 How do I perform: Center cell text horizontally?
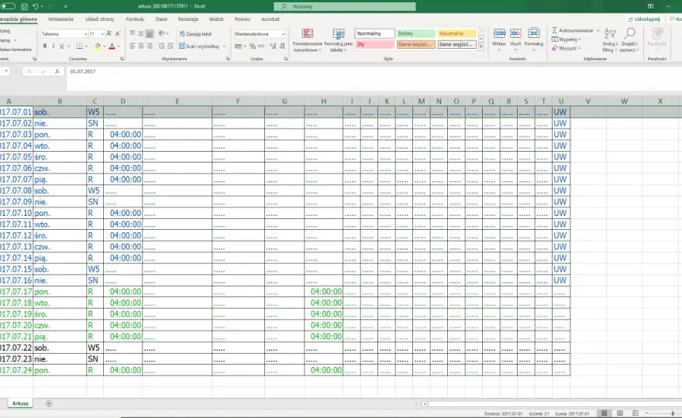point(141,46)
